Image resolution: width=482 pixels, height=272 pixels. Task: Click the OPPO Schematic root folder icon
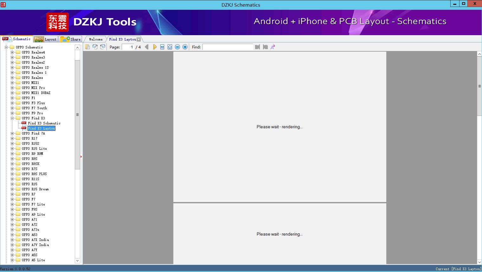(12, 47)
